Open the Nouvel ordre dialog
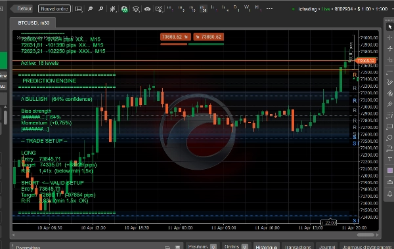Image resolution: width=394 pixels, height=249 pixels. (55, 9)
